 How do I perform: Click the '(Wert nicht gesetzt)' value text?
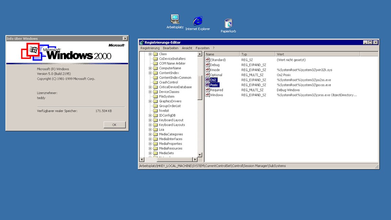(291, 60)
